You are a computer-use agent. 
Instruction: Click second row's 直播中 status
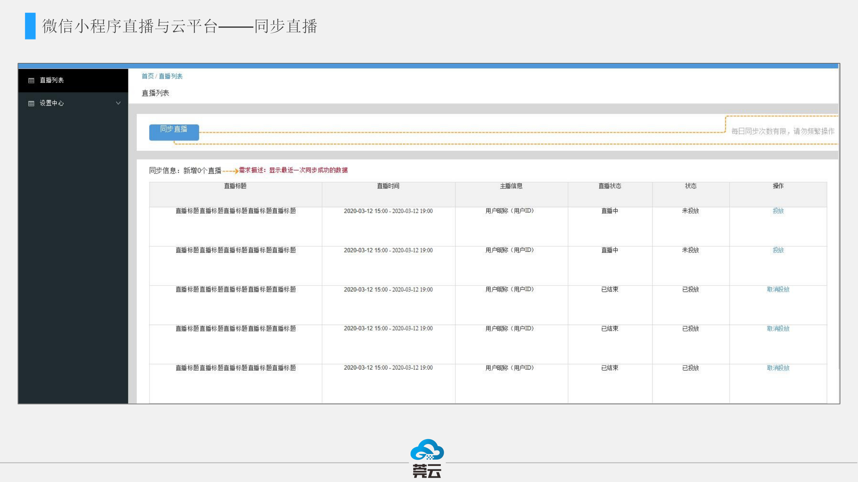pos(610,250)
